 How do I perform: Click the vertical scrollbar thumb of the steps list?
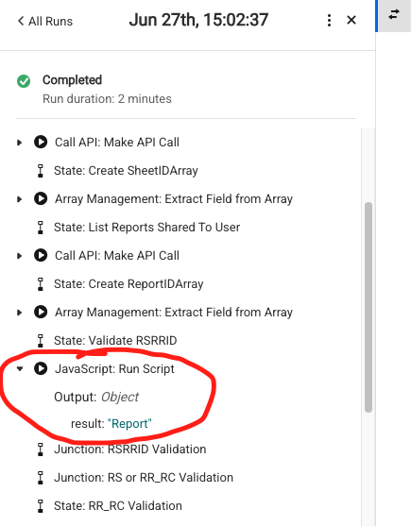(x=368, y=307)
